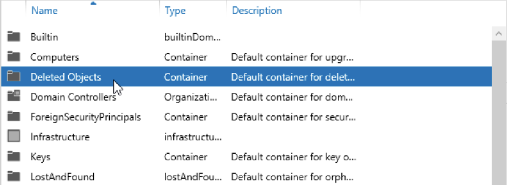
Task: Select the Domain Controllers entry
Action: (73, 97)
